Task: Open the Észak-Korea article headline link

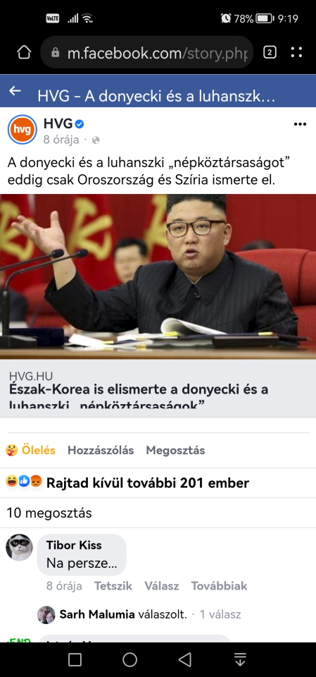Action: (139, 397)
